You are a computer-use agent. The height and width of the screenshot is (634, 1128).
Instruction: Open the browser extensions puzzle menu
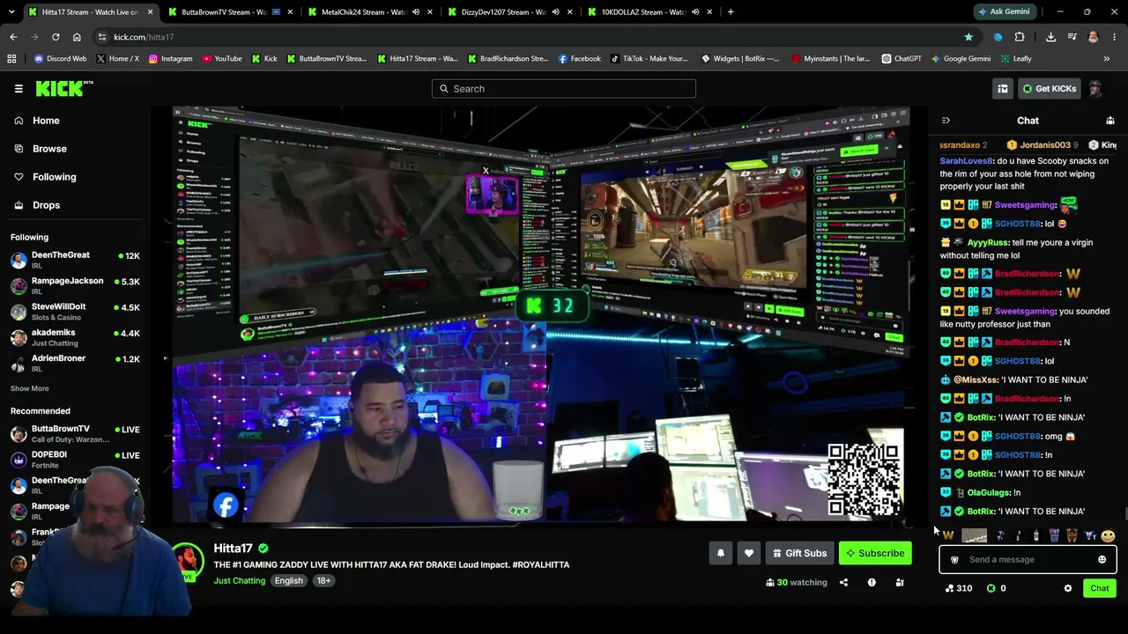tap(1020, 37)
